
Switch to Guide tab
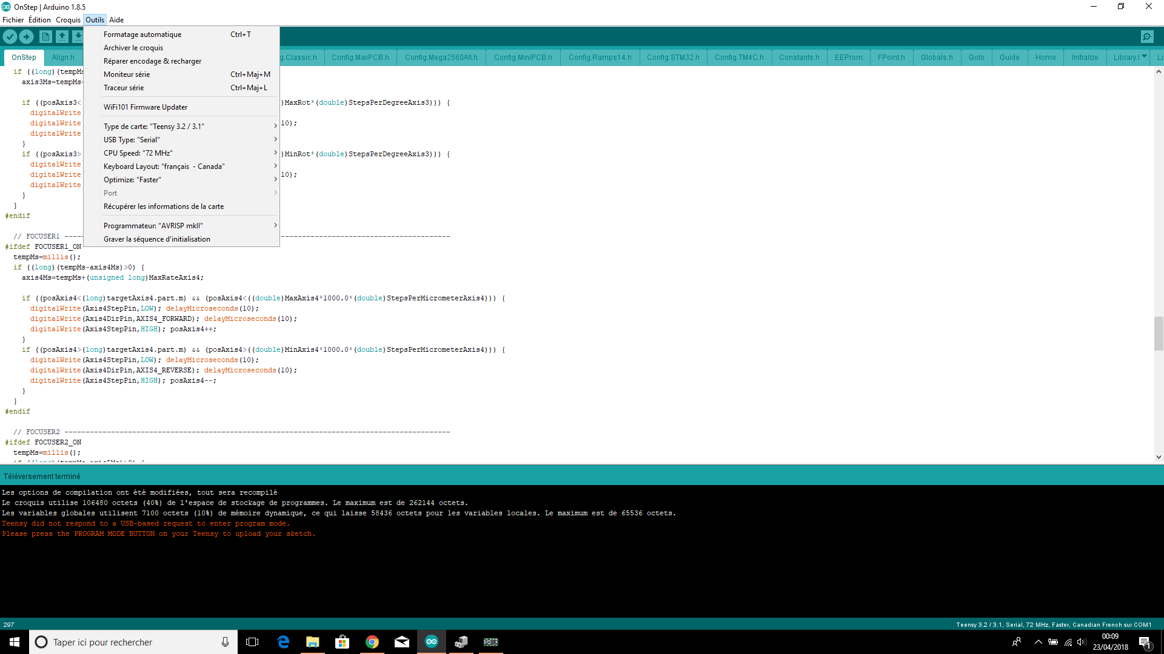point(1009,58)
